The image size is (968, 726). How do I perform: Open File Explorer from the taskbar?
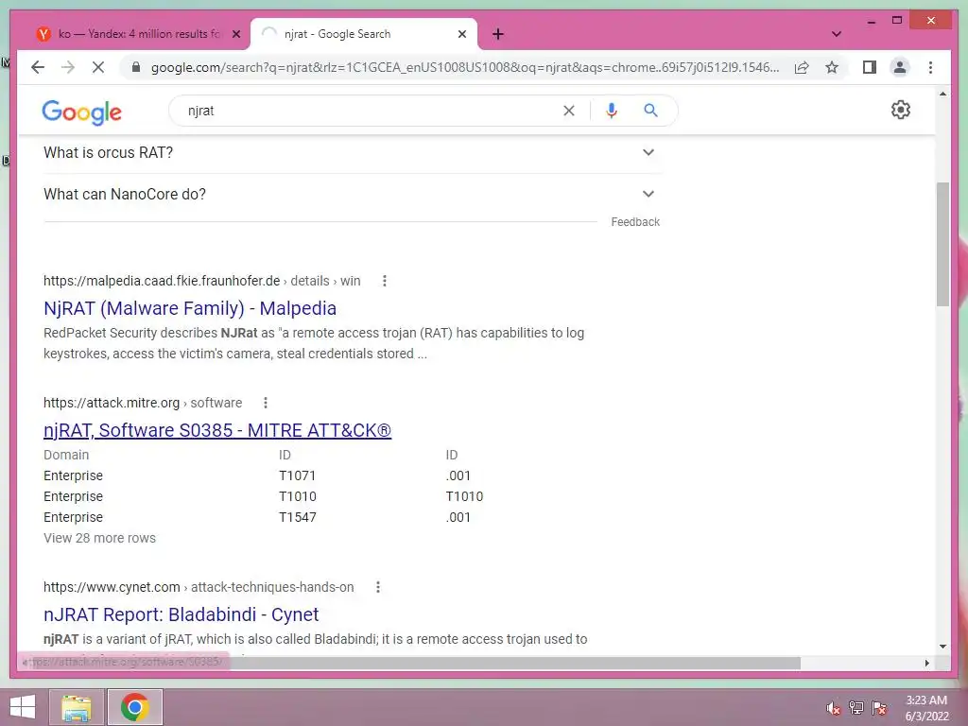[x=77, y=707]
